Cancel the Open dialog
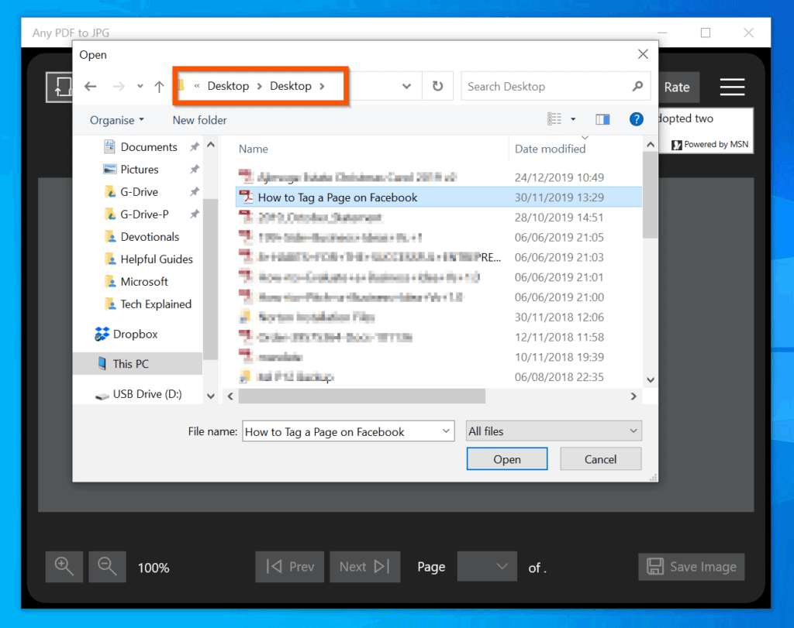794x628 pixels. point(601,459)
